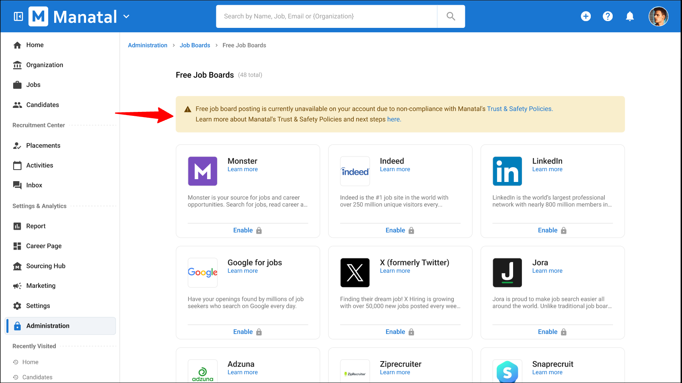Collapse the sidebar with the panel icon
682x383 pixels.
(x=18, y=16)
